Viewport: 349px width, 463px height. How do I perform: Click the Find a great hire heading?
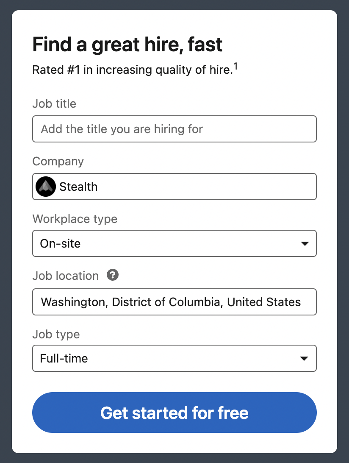click(x=127, y=45)
